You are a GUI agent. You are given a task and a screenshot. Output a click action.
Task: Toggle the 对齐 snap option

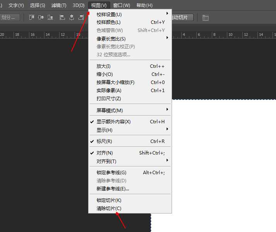105,153
